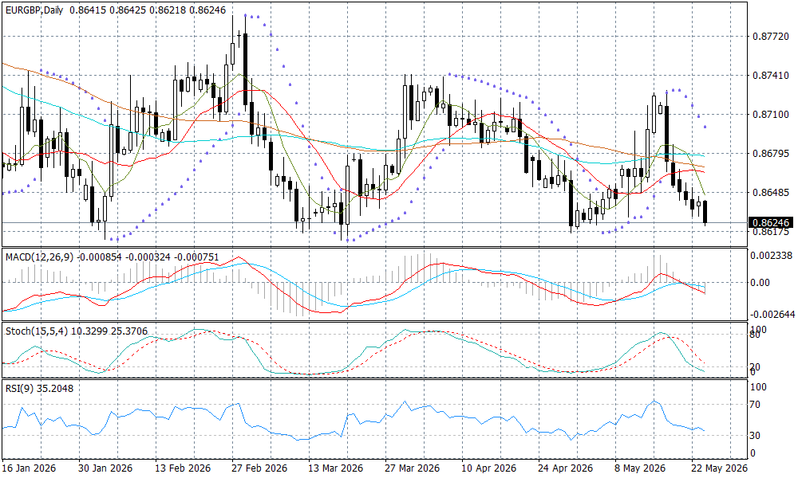
Task: Select the 27 Feb 2026 date label
Action: [259, 468]
